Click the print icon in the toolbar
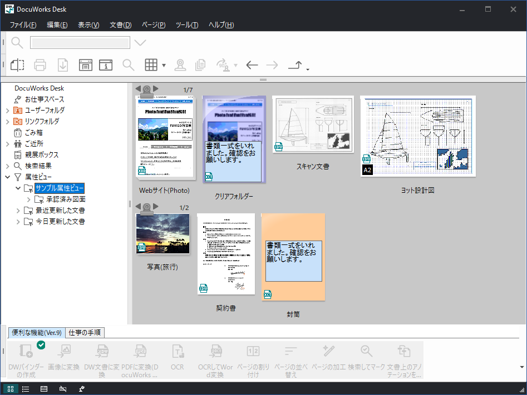 [40, 65]
